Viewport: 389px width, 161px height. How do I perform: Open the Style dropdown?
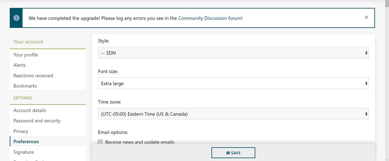pyautogui.click(x=233, y=53)
